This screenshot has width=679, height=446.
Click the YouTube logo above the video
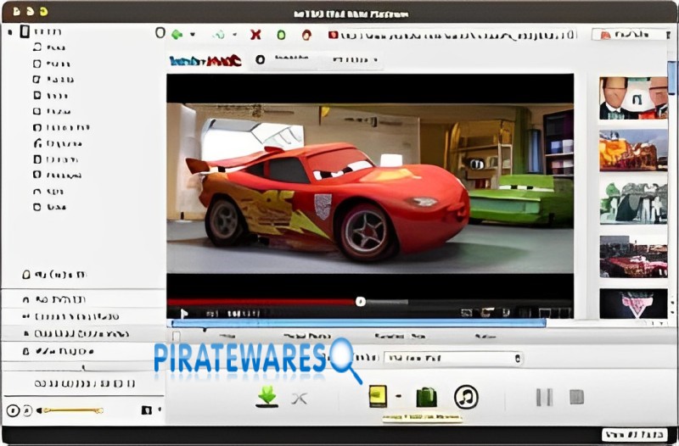(x=205, y=60)
